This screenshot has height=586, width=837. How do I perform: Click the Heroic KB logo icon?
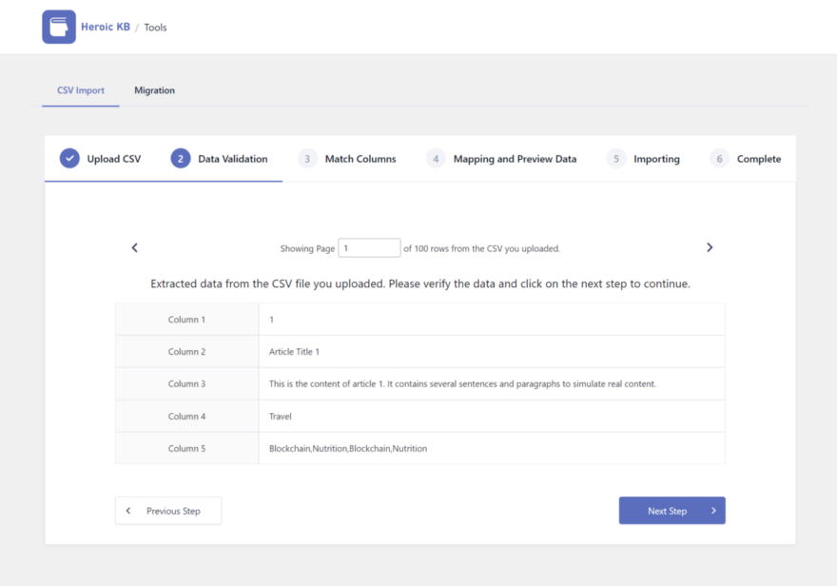pyautogui.click(x=56, y=26)
